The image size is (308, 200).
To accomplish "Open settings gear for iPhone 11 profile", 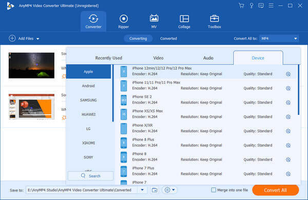I will coord(288,88).
